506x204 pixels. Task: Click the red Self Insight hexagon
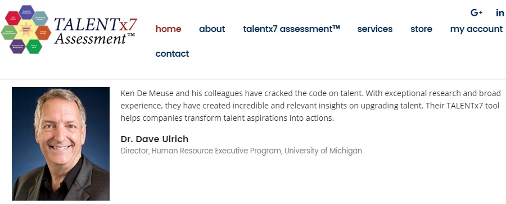point(13,18)
